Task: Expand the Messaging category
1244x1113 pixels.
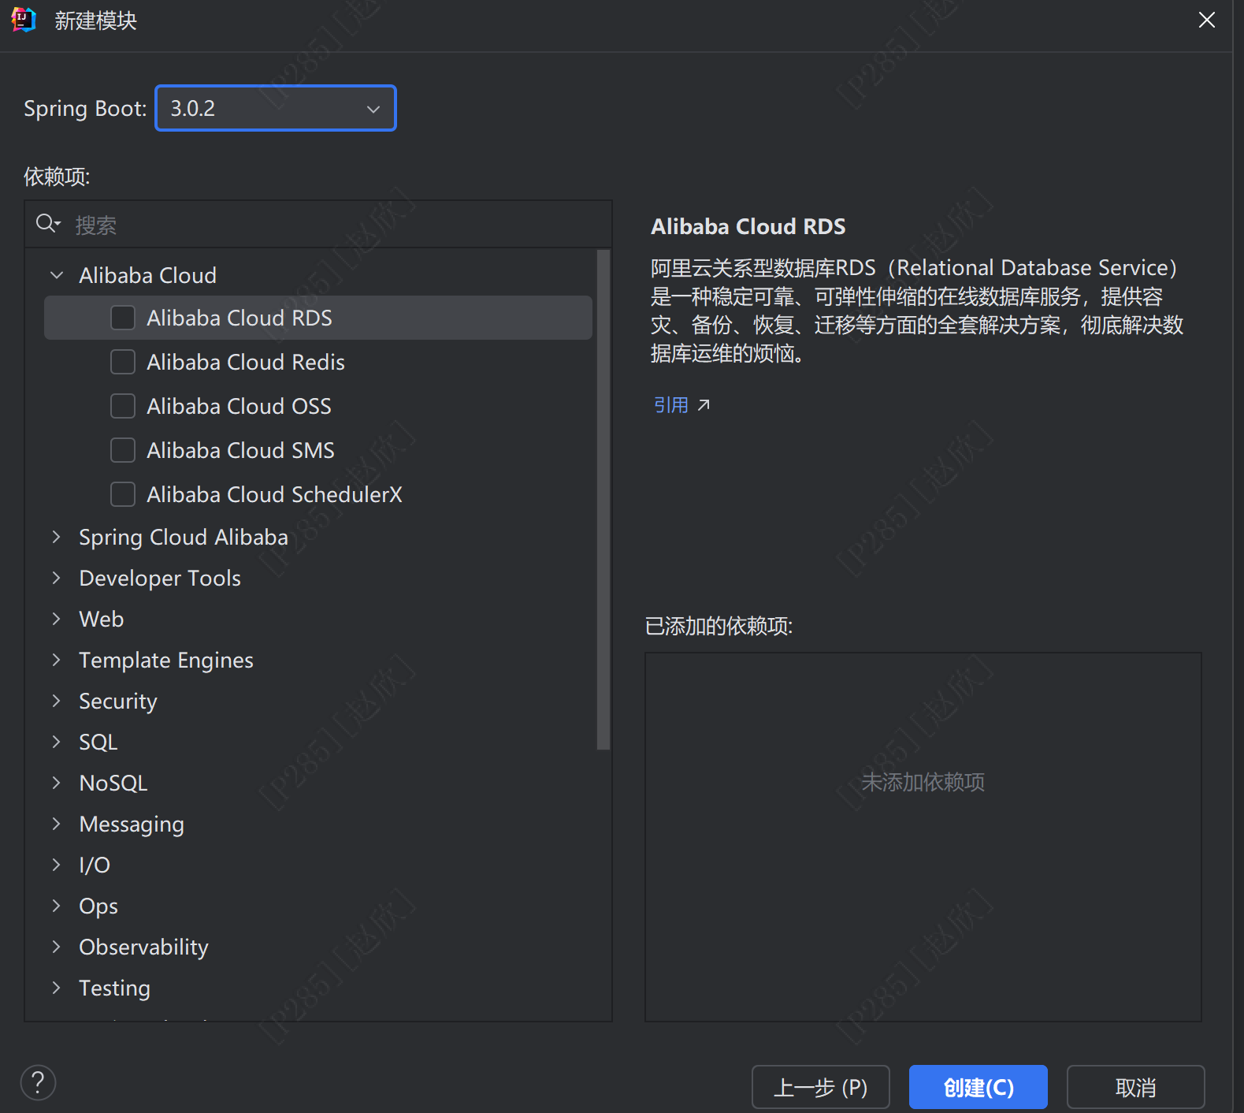Action: 57,824
